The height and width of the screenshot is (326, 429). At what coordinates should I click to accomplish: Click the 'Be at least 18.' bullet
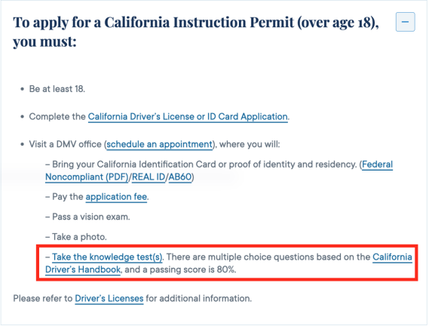(57, 89)
